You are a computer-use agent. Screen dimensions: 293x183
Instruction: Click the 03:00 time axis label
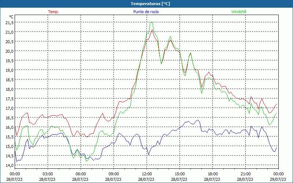[48, 174]
